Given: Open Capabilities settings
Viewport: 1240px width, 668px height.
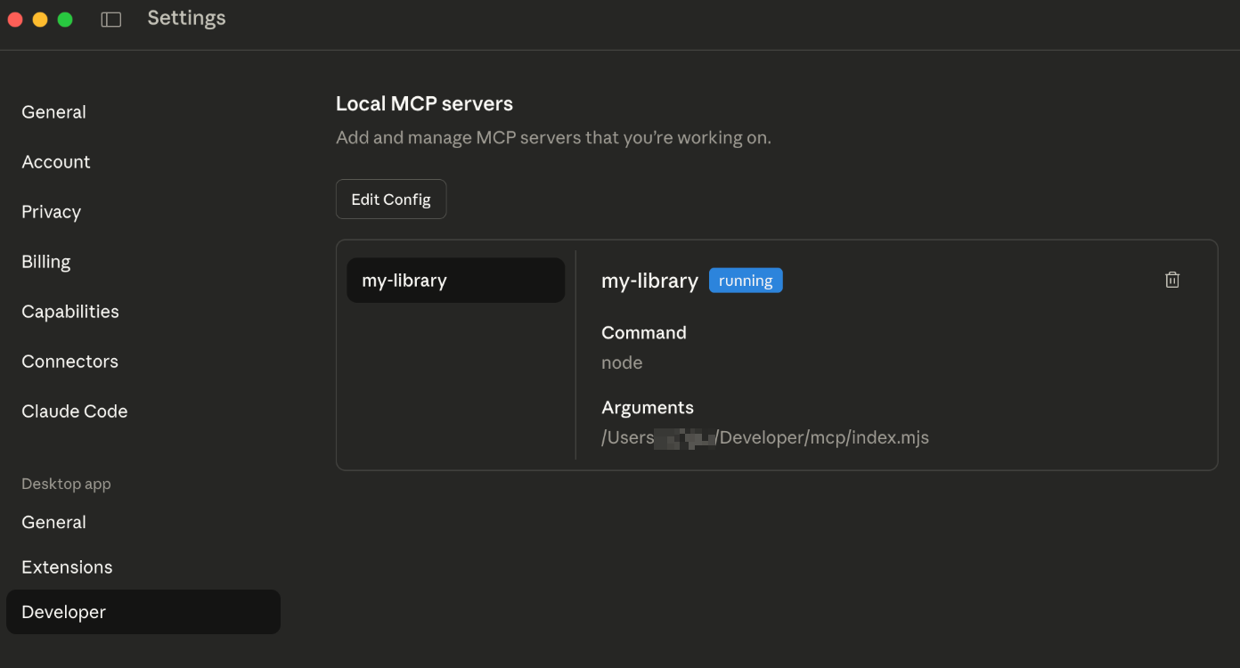Looking at the screenshot, I should coord(69,312).
